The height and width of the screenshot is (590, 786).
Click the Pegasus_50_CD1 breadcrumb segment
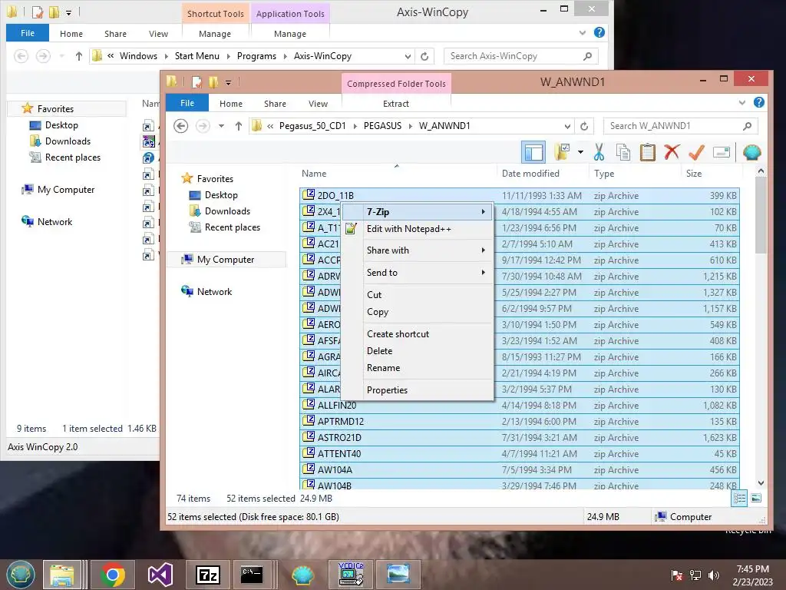[312, 126]
